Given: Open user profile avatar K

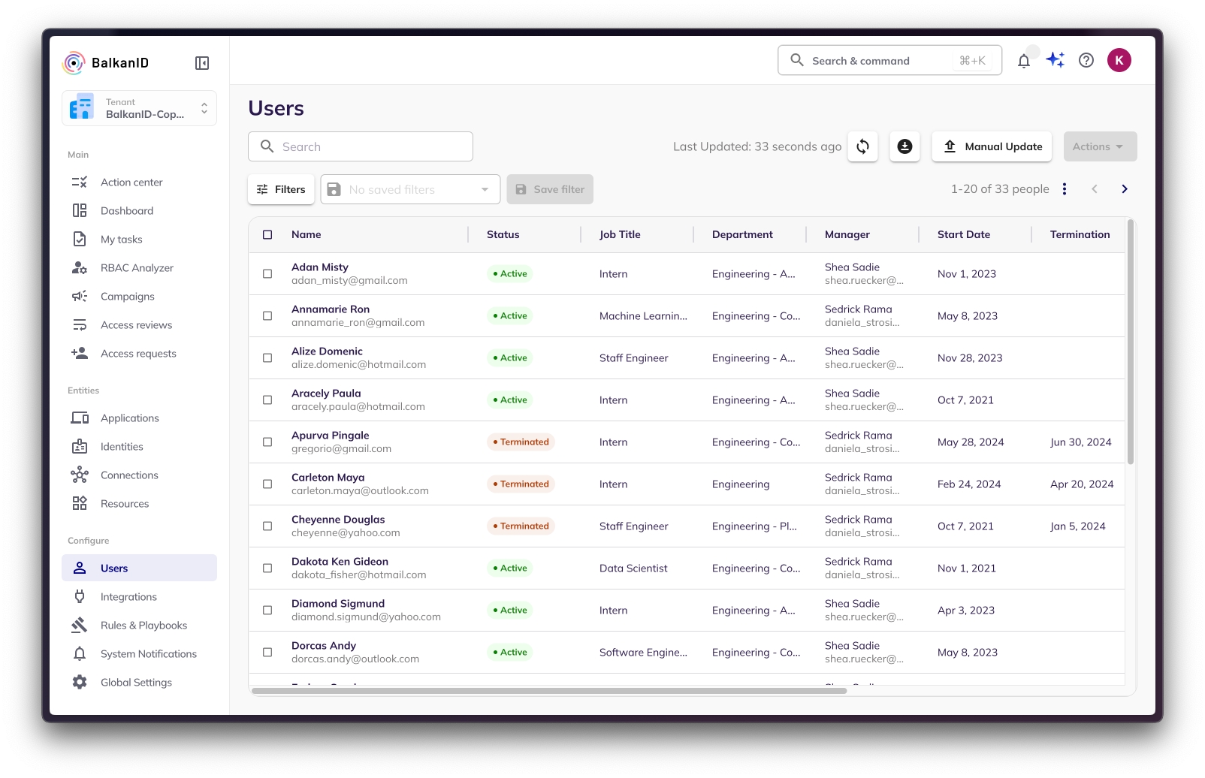Looking at the screenshot, I should pyautogui.click(x=1119, y=60).
